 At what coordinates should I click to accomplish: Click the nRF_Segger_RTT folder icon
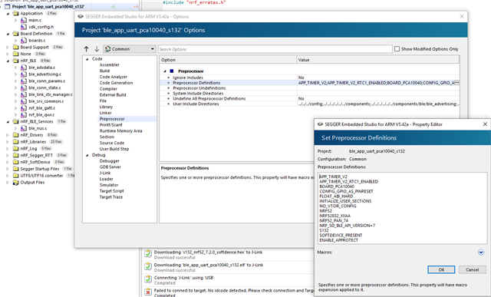(x=15, y=155)
